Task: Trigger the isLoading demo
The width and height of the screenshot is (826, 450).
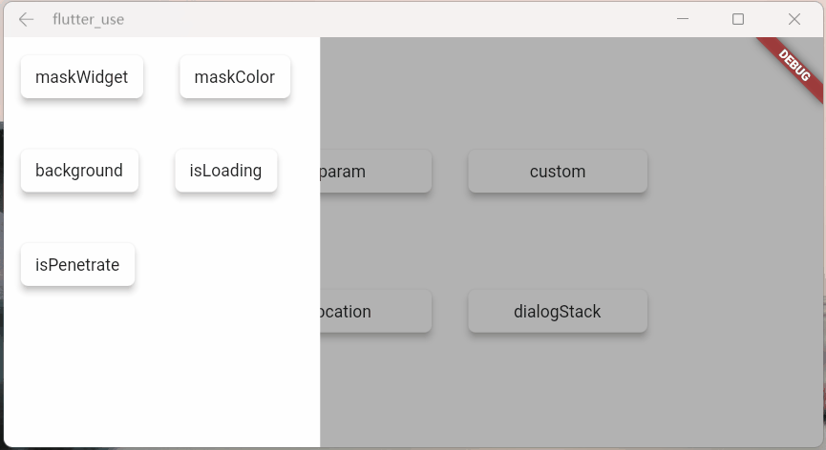Action: pos(226,171)
